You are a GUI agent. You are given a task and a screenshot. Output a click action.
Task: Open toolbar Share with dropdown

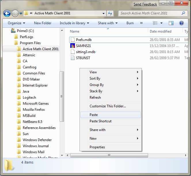108,23
